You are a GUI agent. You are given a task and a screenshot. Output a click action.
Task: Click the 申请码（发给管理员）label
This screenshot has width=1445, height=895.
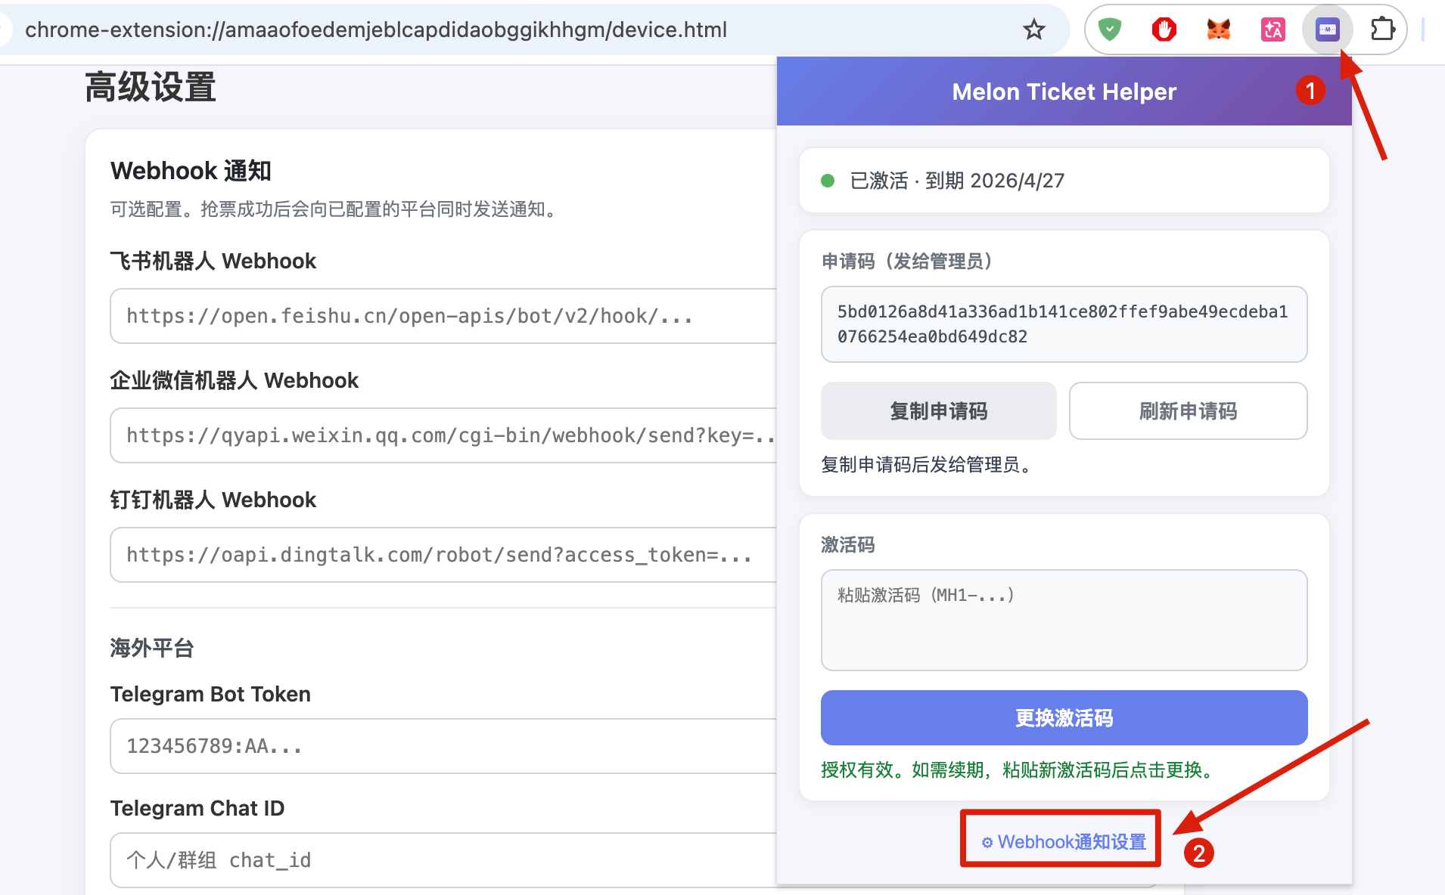click(x=907, y=261)
